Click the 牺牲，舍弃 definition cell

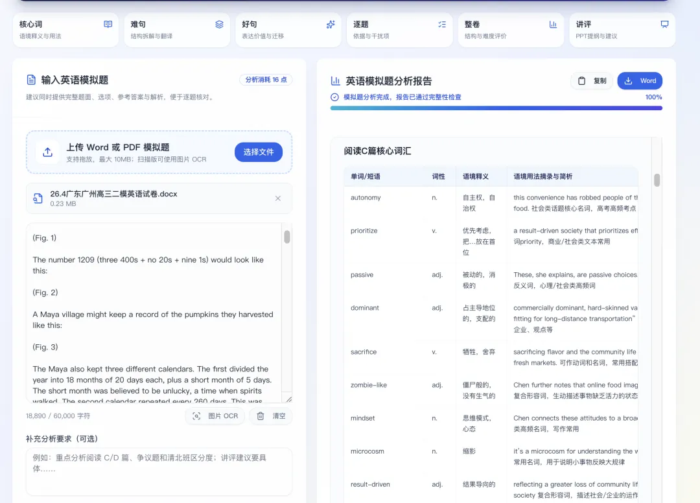pyautogui.click(x=479, y=352)
